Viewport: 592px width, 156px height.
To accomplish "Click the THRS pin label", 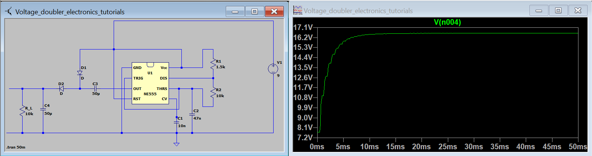I will [x=162, y=89].
